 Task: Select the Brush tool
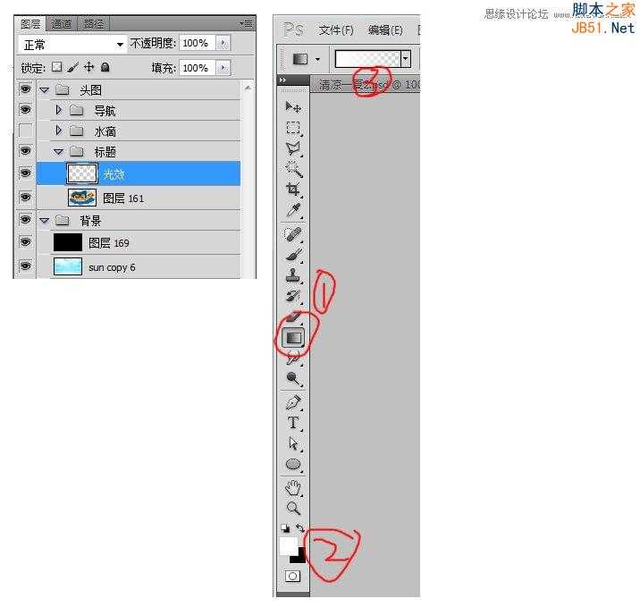click(x=293, y=255)
